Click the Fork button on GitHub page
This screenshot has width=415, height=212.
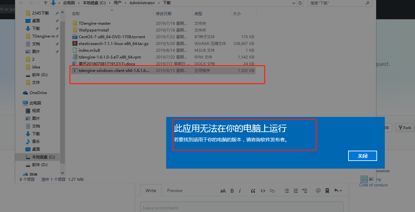coord(405,128)
